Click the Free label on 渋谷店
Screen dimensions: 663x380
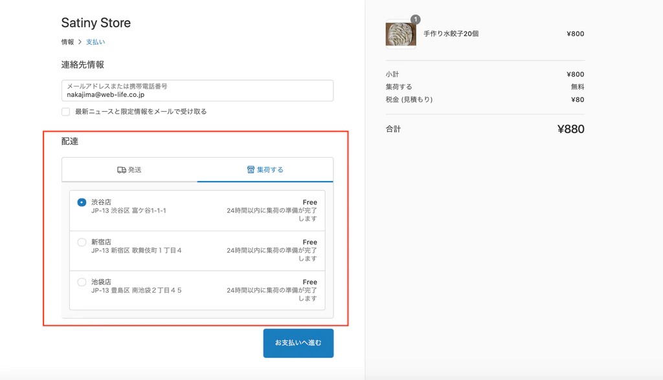tap(309, 202)
